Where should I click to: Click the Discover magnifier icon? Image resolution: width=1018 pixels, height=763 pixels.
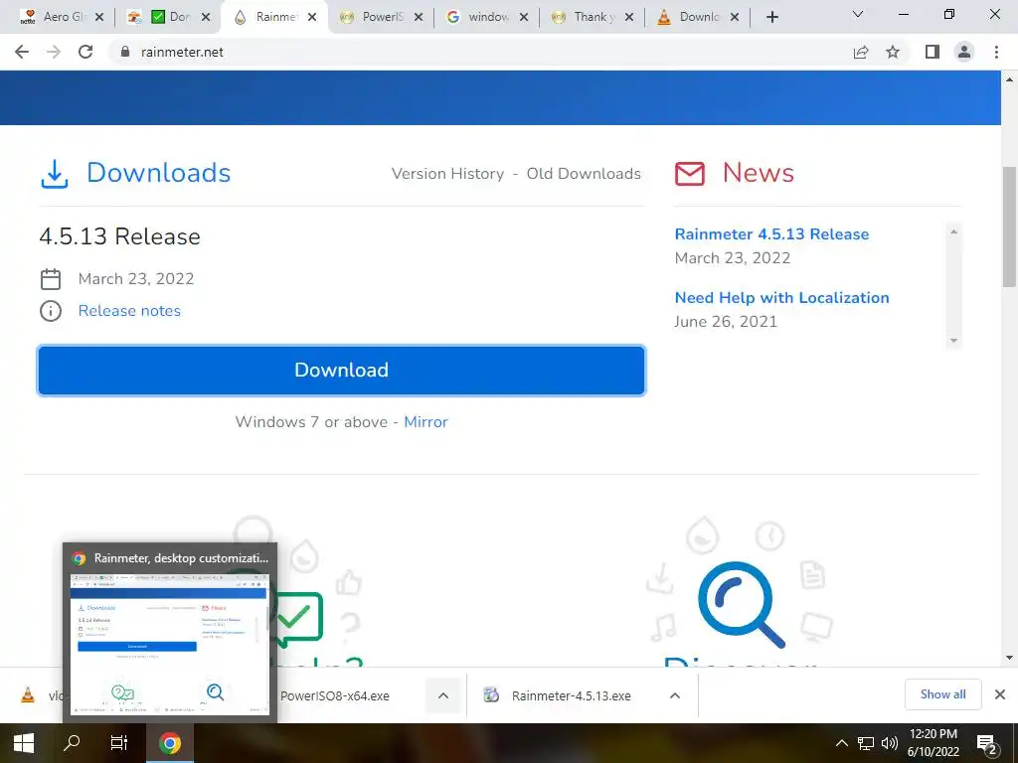pyautogui.click(x=741, y=605)
